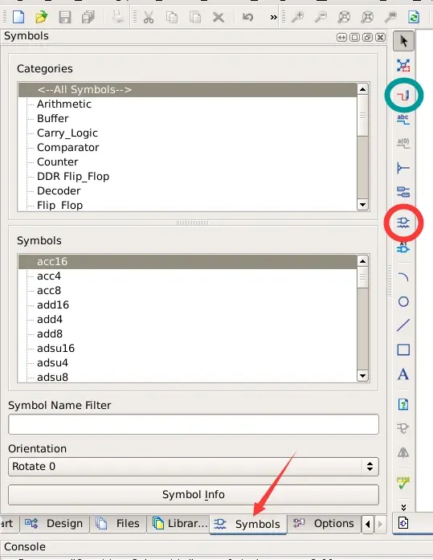Select the acc4 symbol
Image resolution: width=433 pixels, height=560 pixels.
pos(49,276)
